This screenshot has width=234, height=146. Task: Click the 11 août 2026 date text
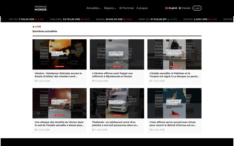point(44,81)
